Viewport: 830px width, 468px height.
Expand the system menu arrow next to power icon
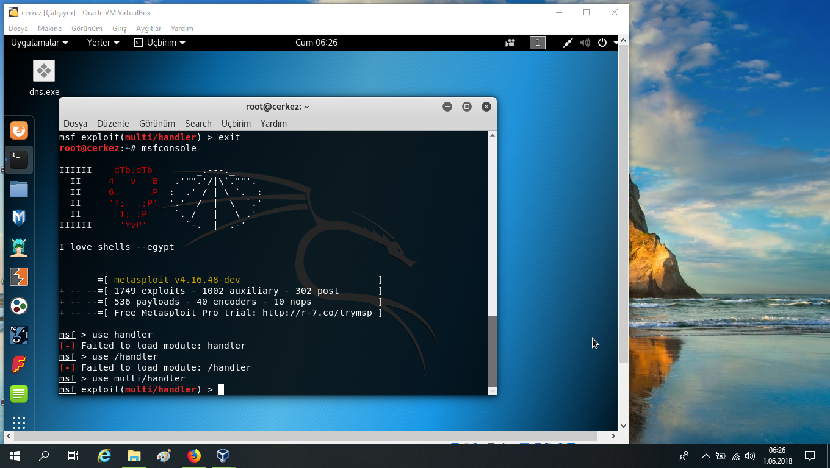pyautogui.click(x=616, y=43)
